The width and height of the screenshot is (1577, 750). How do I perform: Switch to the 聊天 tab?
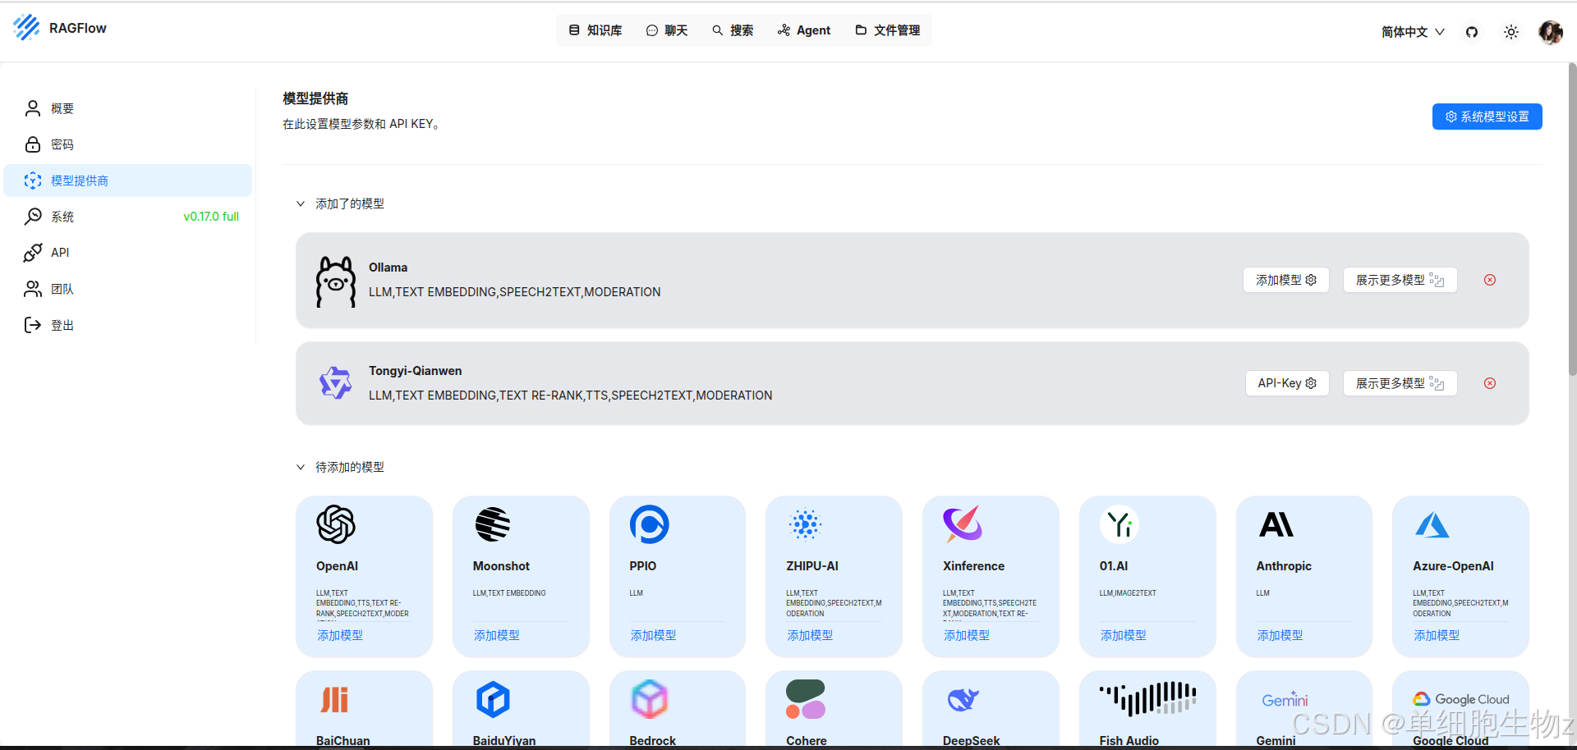coord(667,30)
